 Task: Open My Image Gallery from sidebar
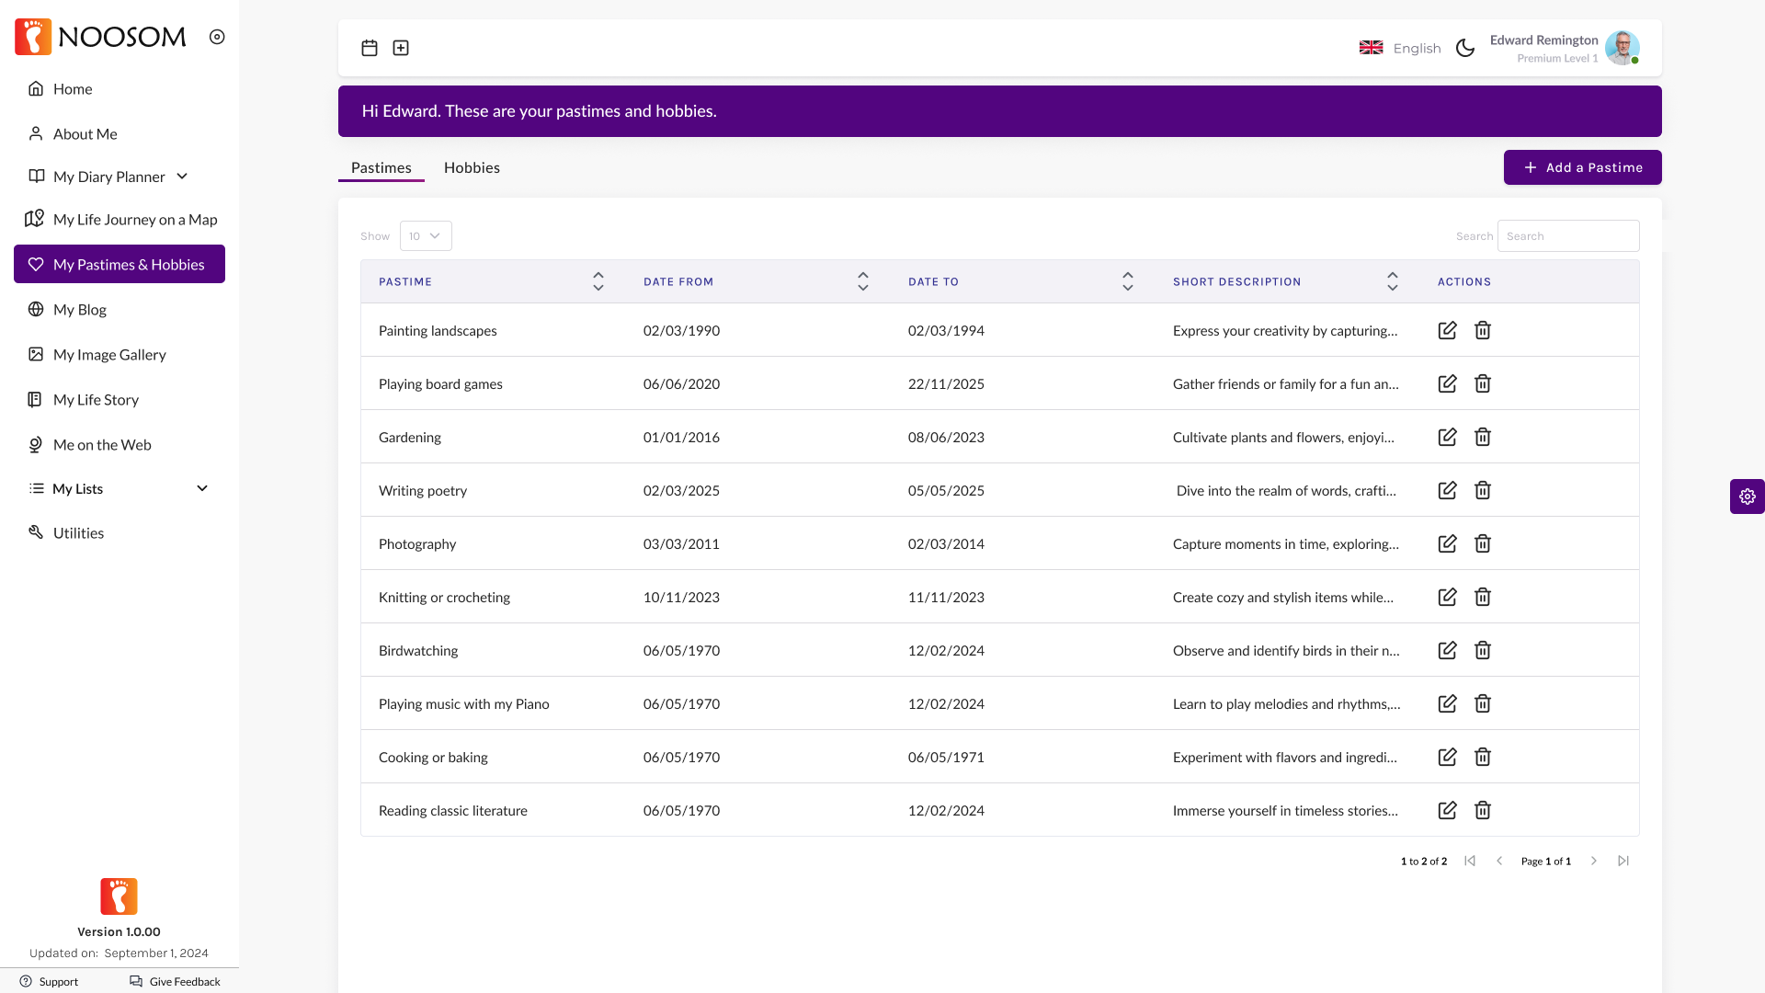coord(109,354)
